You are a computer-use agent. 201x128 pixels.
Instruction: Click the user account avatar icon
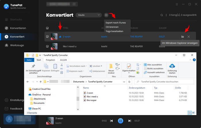pos(9,119)
